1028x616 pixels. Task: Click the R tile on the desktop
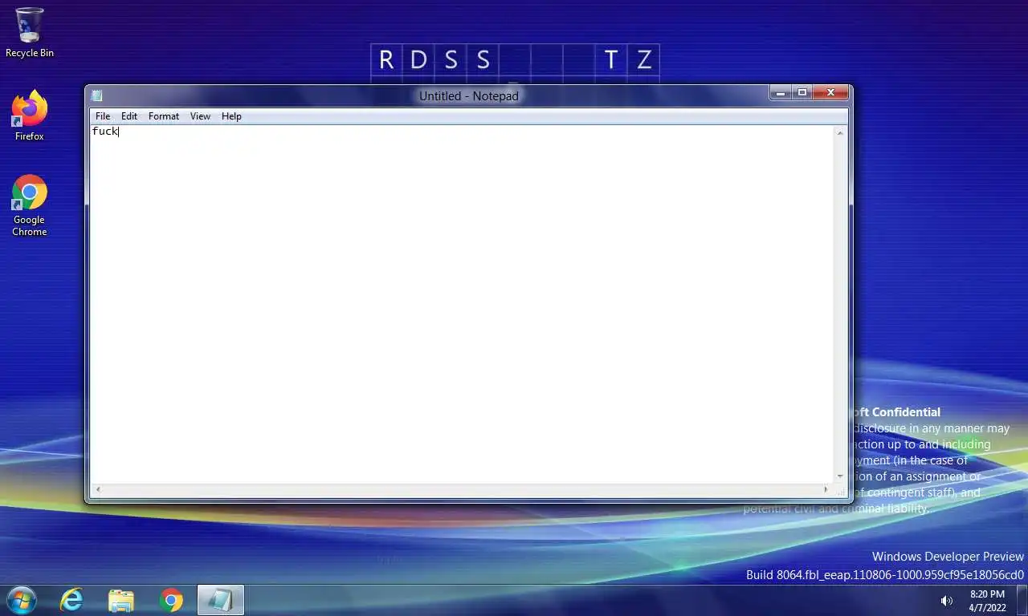point(386,60)
